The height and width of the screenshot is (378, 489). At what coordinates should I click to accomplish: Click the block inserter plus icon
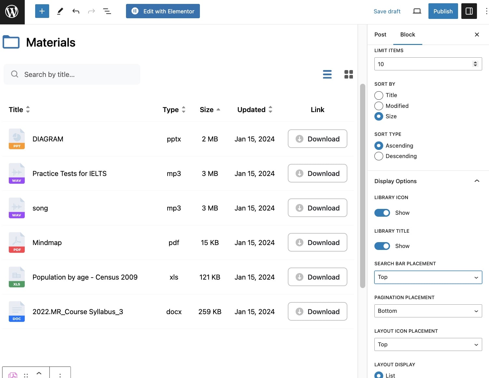click(42, 11)
